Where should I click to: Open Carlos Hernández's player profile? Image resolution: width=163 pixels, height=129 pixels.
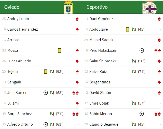tap(23, 29)
